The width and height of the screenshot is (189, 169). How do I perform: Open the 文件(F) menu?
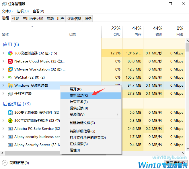(7, 11)
